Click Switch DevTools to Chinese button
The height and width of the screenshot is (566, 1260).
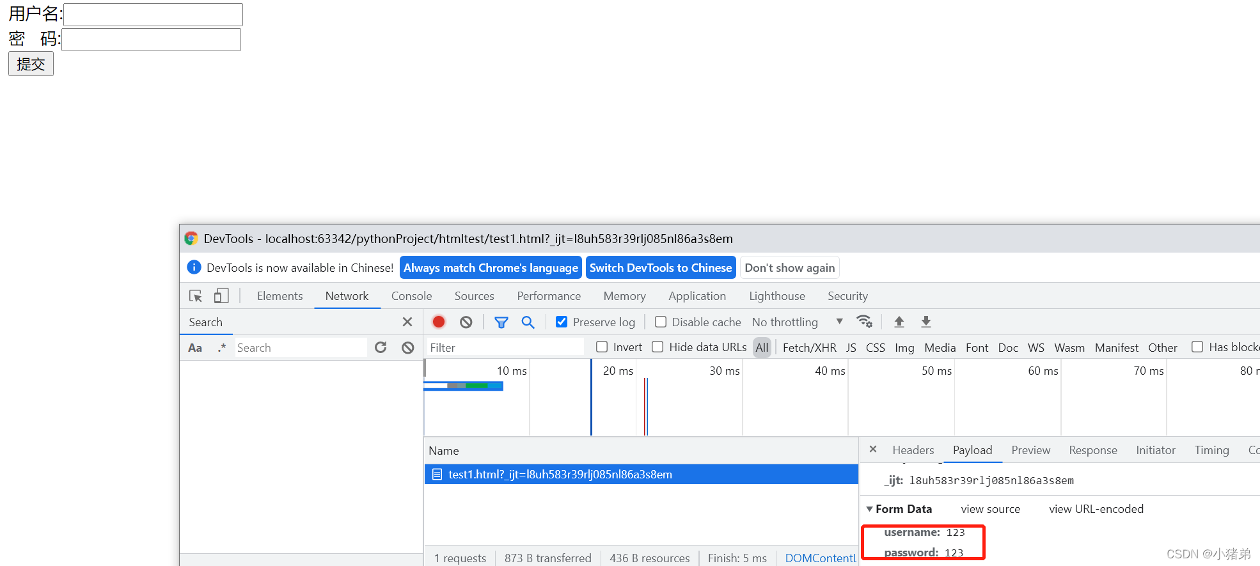click(661, 267)
